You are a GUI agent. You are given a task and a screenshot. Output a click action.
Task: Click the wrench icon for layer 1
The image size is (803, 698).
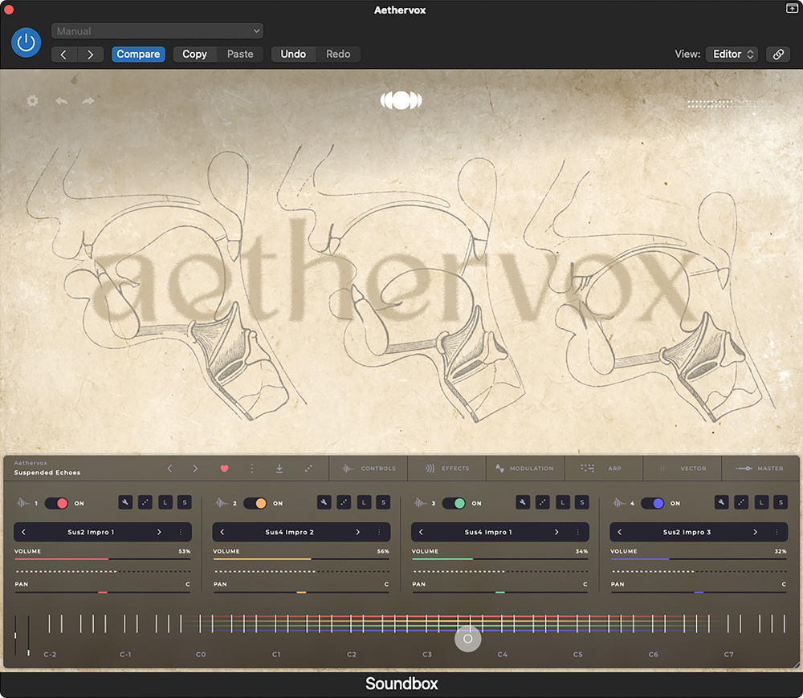pyautogui.click(x=126, y=503)
